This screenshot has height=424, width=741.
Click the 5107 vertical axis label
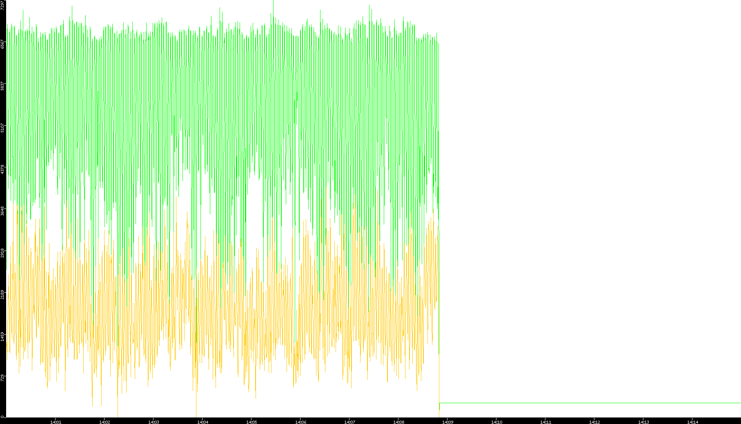coord(3,128)
